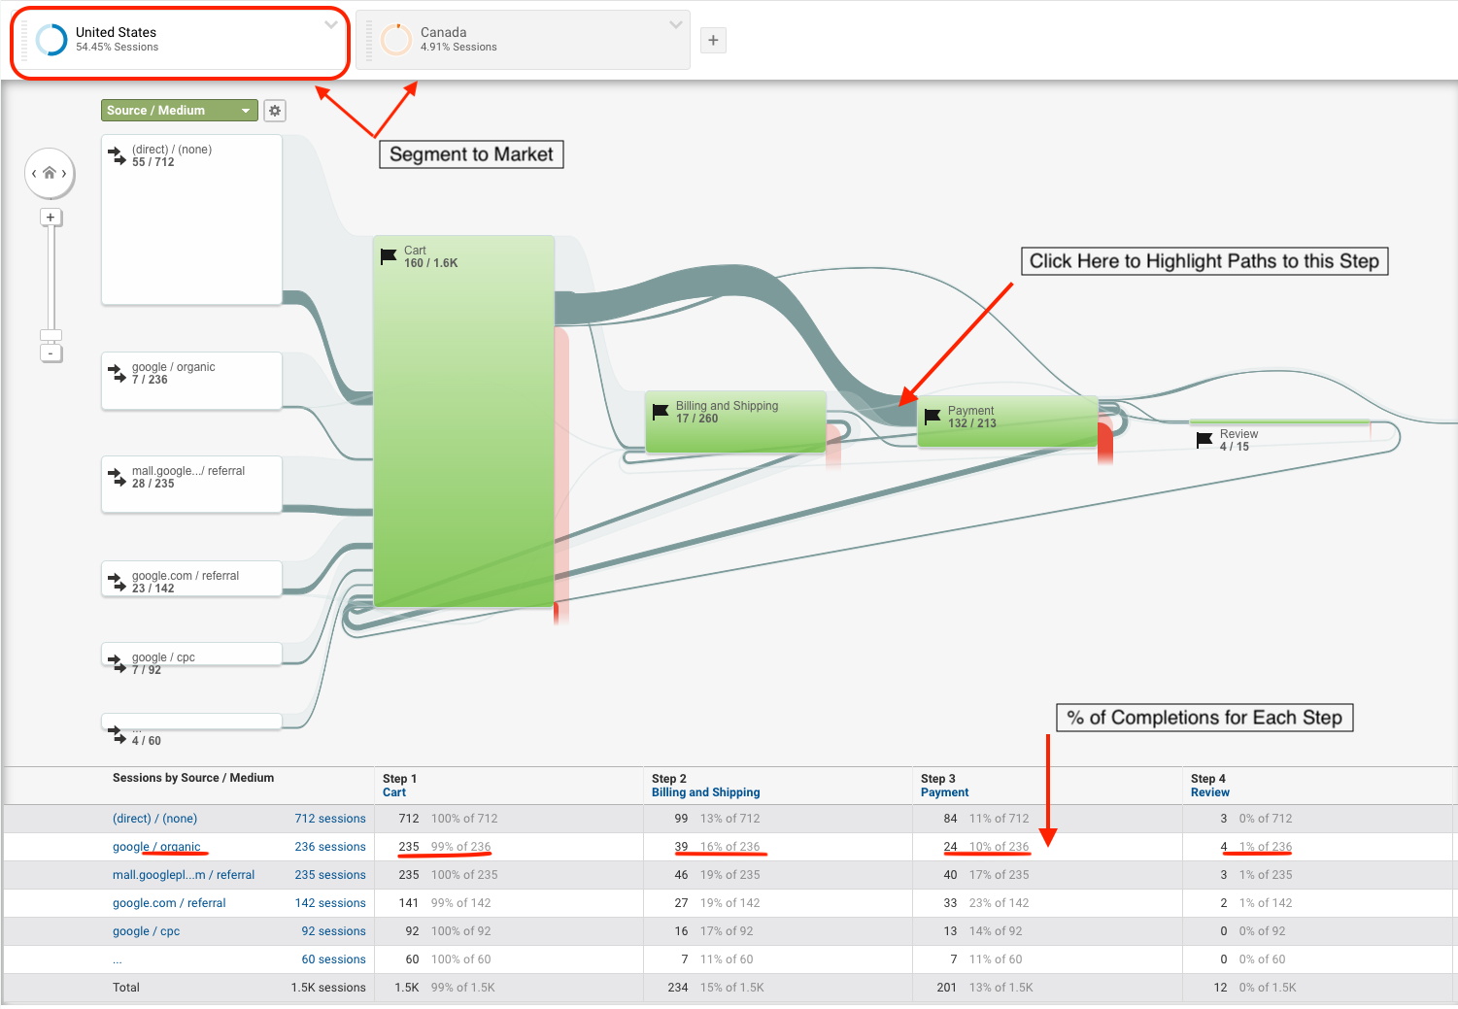Image resolution: width=1458 pixels, height=1009 pixels.
Task: Expand the United States segment dropdown
Action: 330,26
